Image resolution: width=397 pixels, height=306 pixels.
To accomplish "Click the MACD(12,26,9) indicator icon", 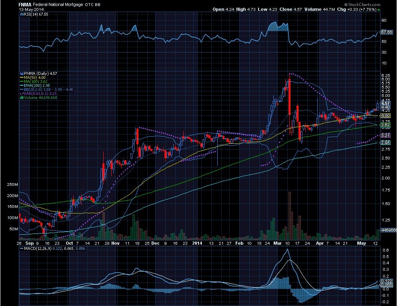I will click(22, 248).
